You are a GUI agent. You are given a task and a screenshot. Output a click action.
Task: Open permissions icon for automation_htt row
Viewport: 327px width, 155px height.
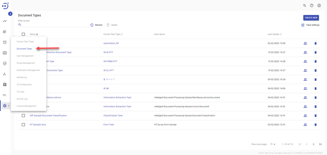[305, 43]
